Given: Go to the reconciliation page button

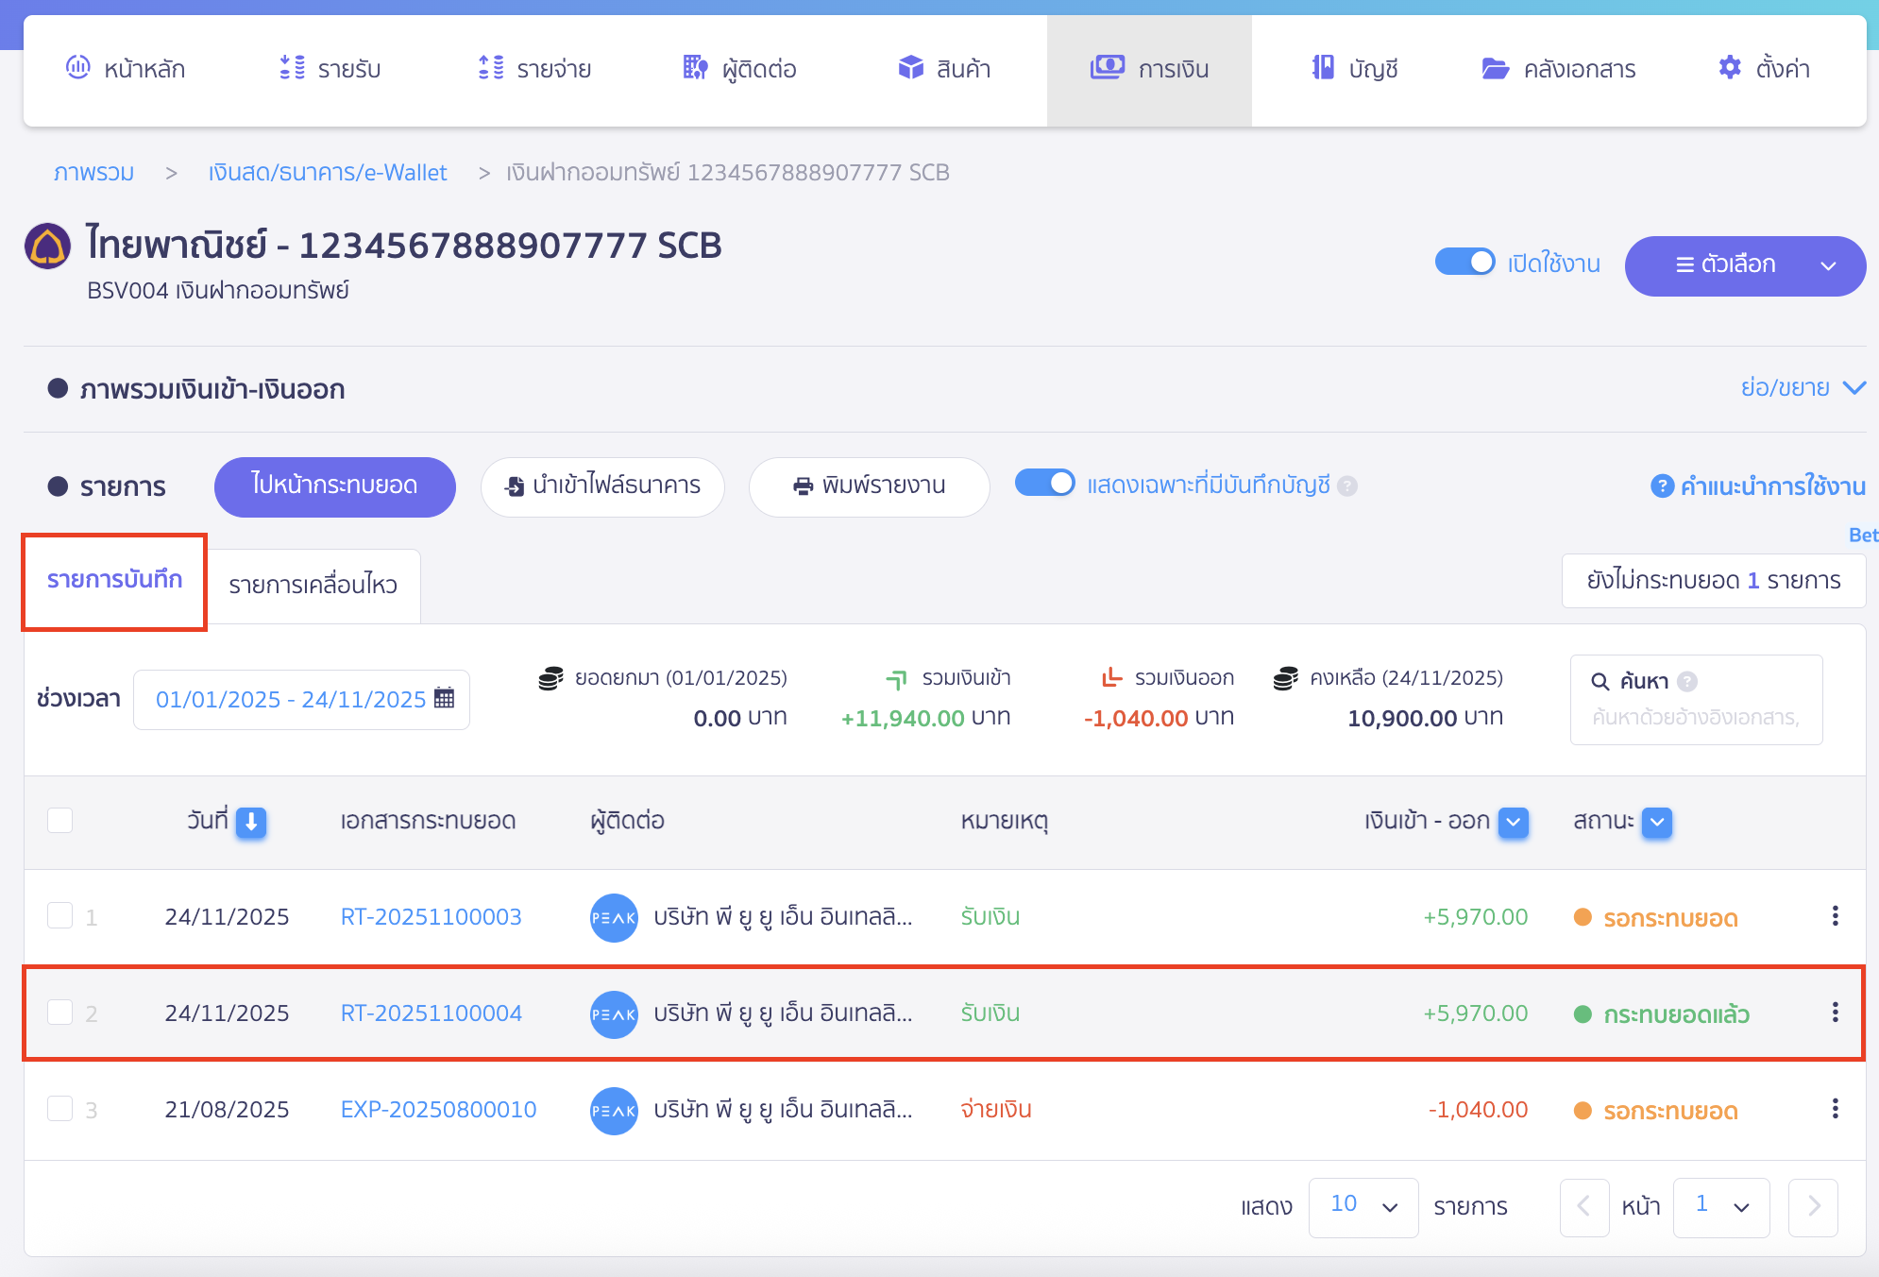Looking at the screenshot, I should click(x=334, y=485).
